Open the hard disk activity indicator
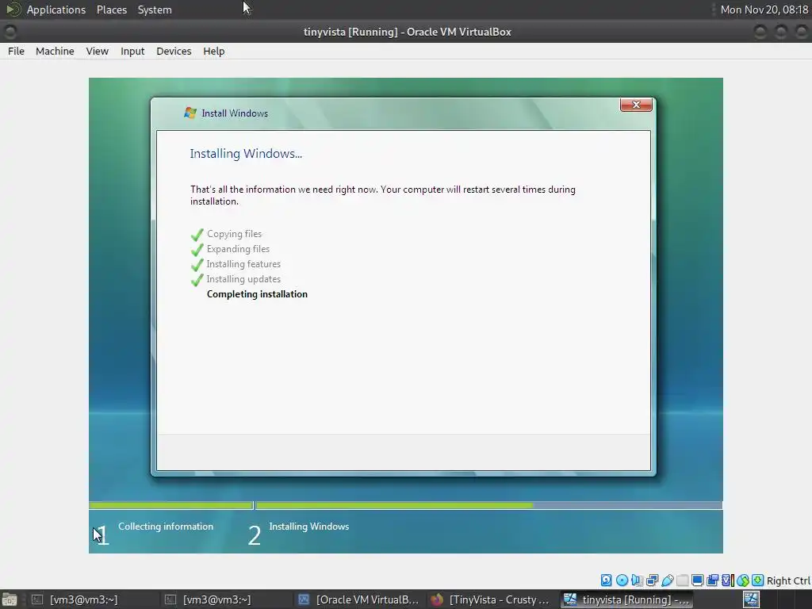This screenshot has height=609, width=812. coord(607,580)
